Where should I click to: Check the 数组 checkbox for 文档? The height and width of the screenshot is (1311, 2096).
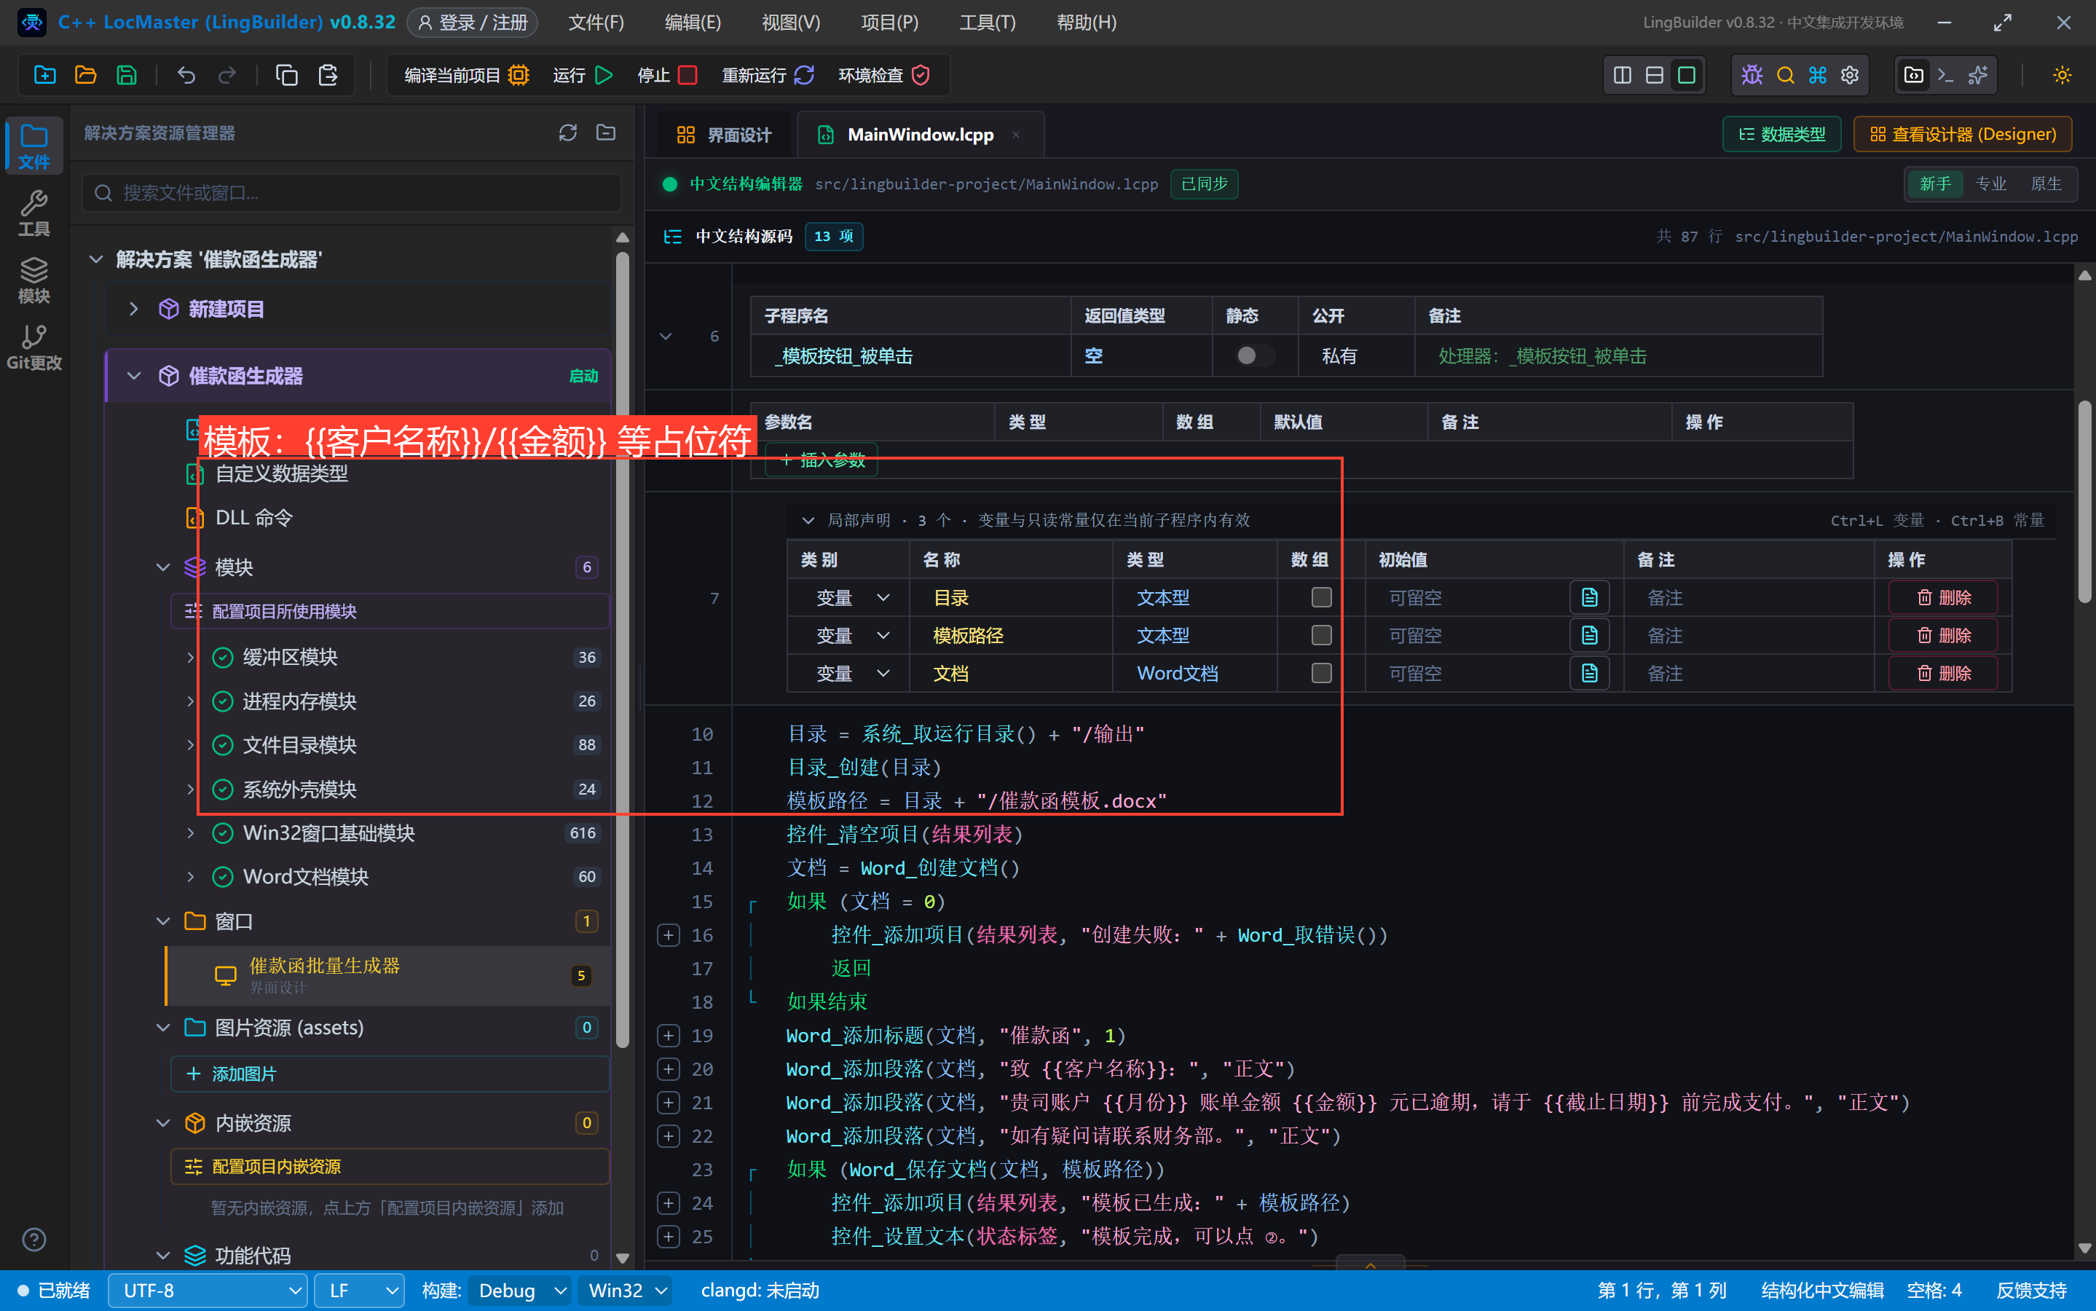1321,673
